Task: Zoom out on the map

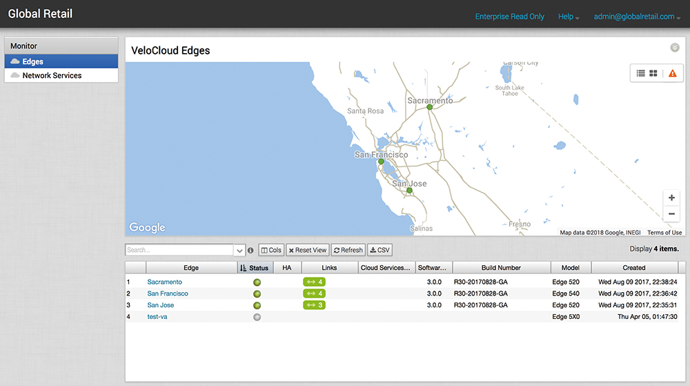Action: [x=671, y=214]
